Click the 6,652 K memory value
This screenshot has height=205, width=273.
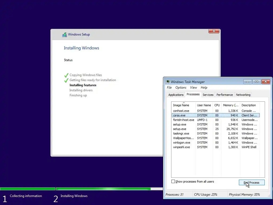tap(233, 138)
